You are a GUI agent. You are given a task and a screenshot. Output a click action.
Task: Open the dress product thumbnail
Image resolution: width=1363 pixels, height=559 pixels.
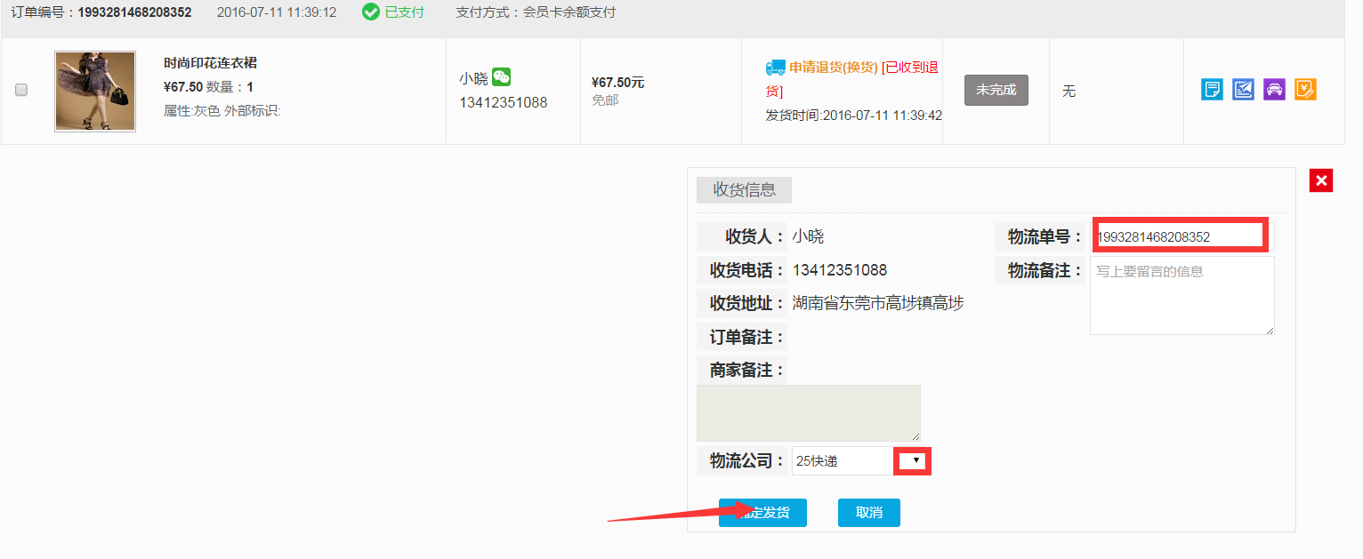tap(95, 92)
